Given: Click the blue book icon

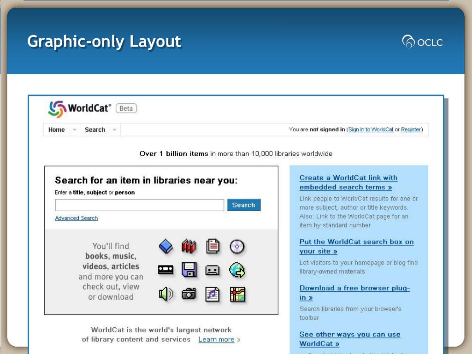Looking at the screenshot, I should (166, 246).
